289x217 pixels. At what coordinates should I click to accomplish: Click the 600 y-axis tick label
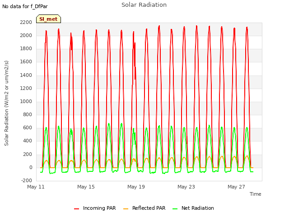click(x=28, y=127)
